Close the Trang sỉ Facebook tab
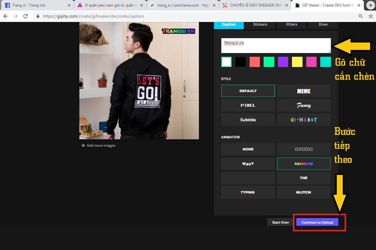The image size is (376, 250). 69,5
